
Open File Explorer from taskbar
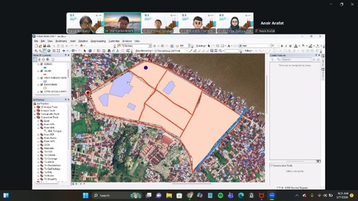pos(169,195)
